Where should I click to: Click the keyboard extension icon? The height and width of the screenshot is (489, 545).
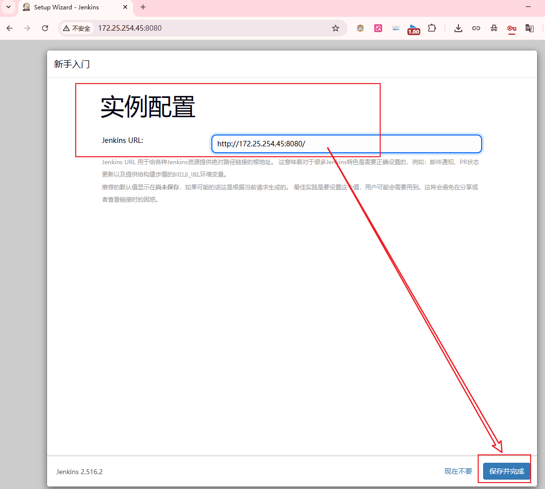click(396, 28)
